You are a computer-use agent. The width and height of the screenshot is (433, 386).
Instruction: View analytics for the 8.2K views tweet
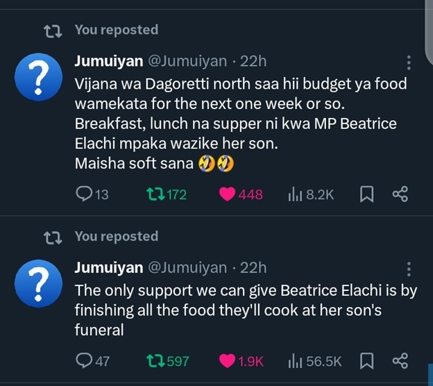coord(294,194)
